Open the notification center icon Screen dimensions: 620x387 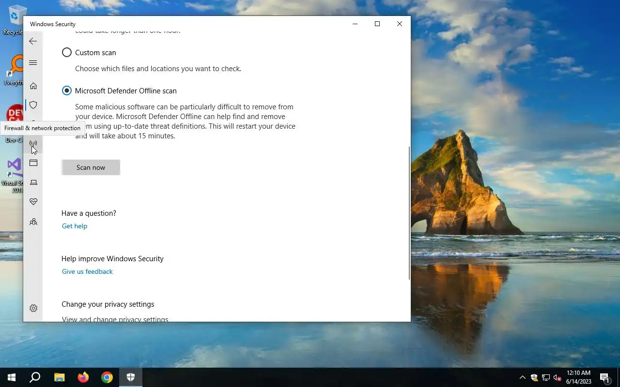[604, 377]
